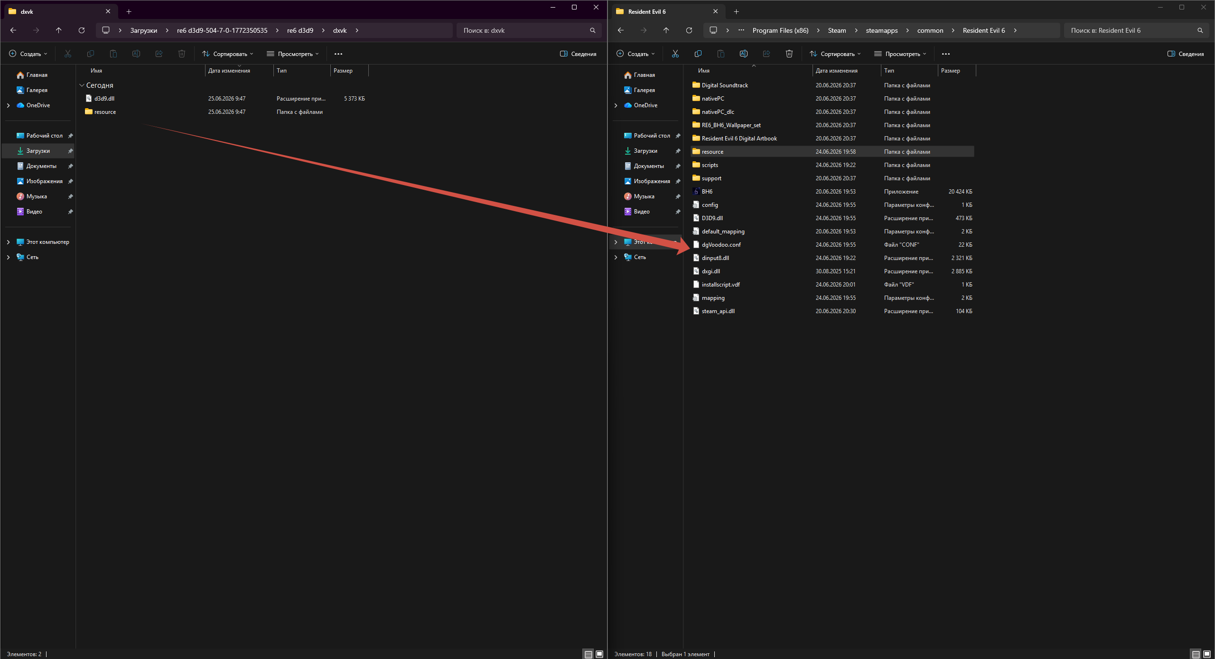Select the d3d9.dll file in dxvk window
The image size is (1215, 659).
104,99
